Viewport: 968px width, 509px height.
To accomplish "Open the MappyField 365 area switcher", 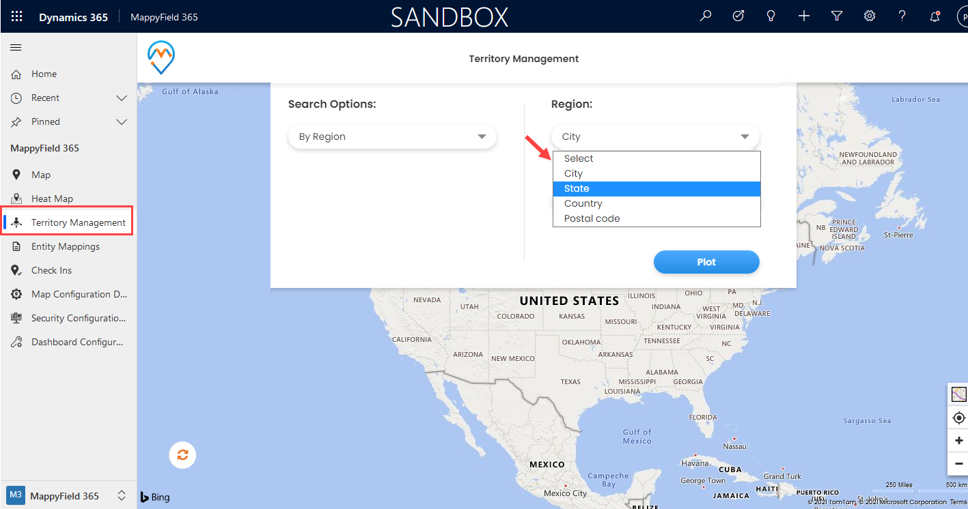I will [x=68, y=496].
